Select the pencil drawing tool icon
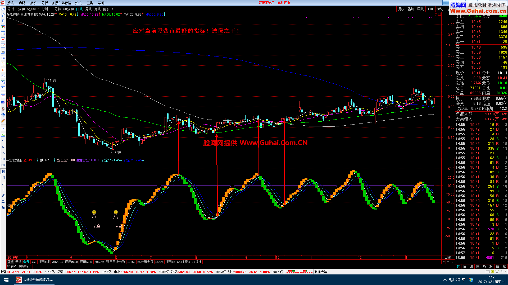The image size is (508, 285). tap(3, 121)
